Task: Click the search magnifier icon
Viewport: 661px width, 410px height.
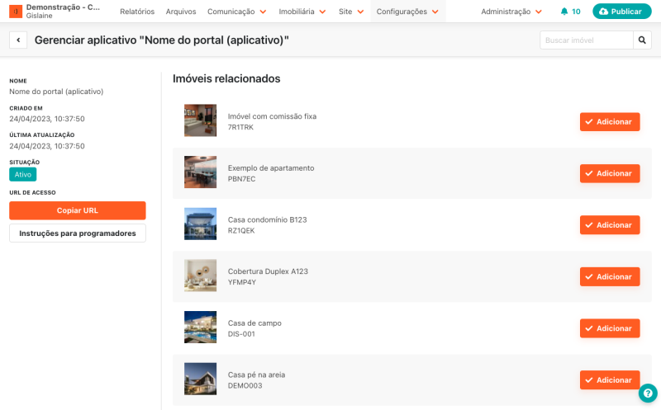Action: pos(642,40)
